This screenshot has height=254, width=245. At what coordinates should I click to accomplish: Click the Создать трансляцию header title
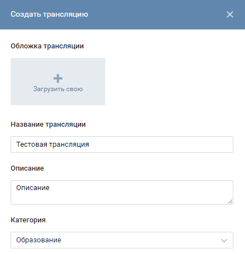50,14
